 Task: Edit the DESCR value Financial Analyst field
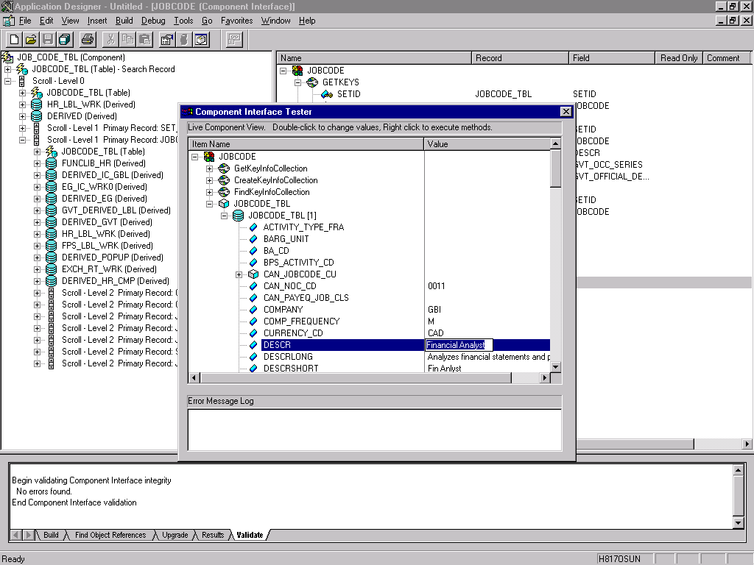[459, 345]
